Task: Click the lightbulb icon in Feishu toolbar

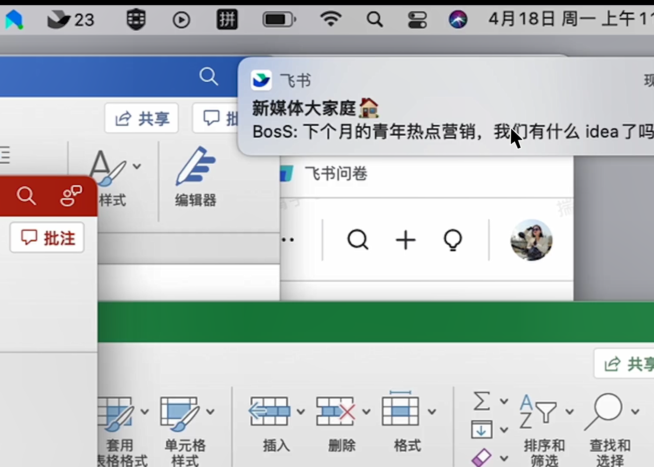Action: (x=453, y=240)
